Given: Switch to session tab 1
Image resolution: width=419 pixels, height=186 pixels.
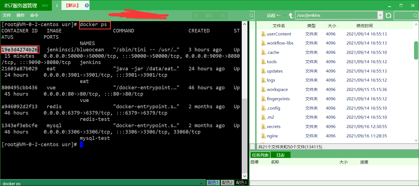Looking at the screenshot, I should [57, 5].
